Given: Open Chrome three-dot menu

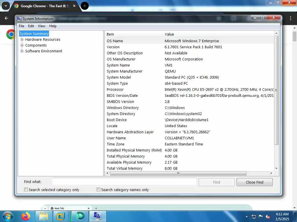Looking at the screenshot, I should 291,18.
